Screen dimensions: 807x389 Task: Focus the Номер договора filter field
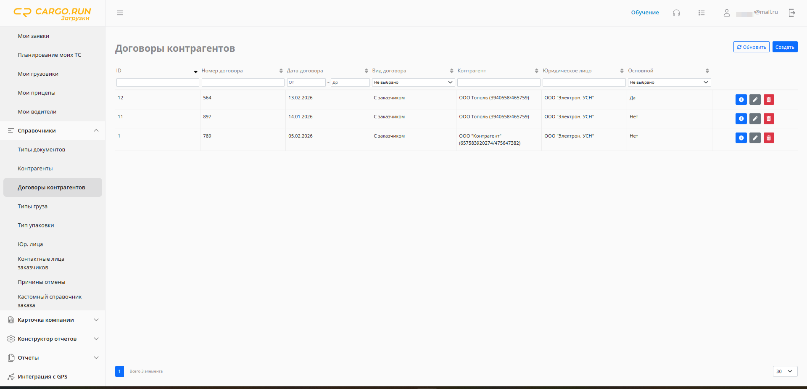point(243,82)
